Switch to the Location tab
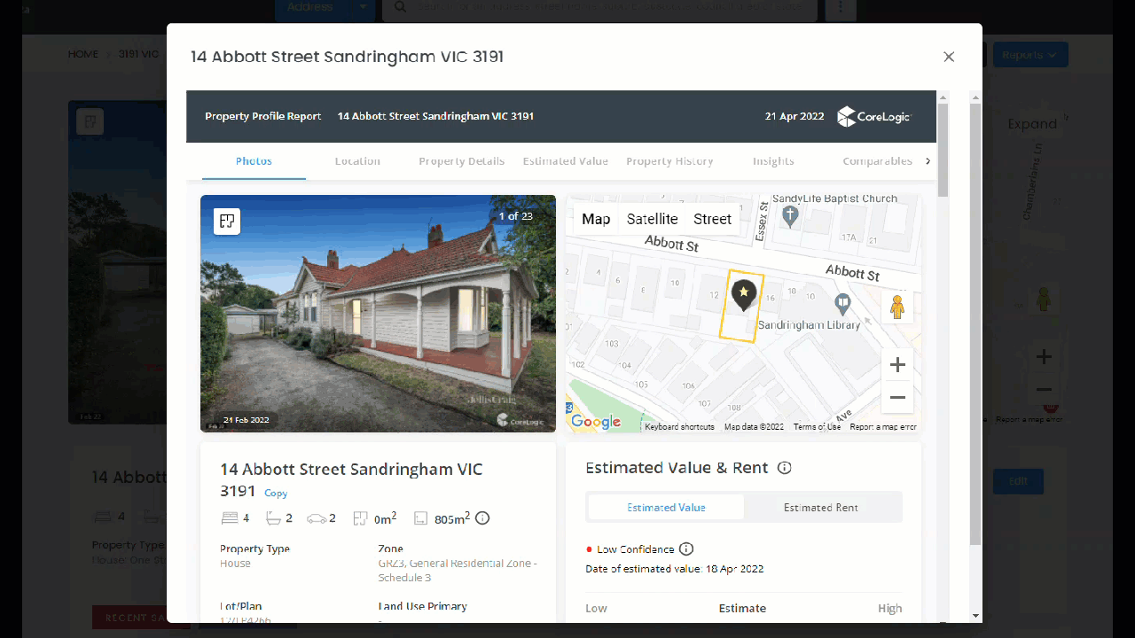 tap(357, 161)
